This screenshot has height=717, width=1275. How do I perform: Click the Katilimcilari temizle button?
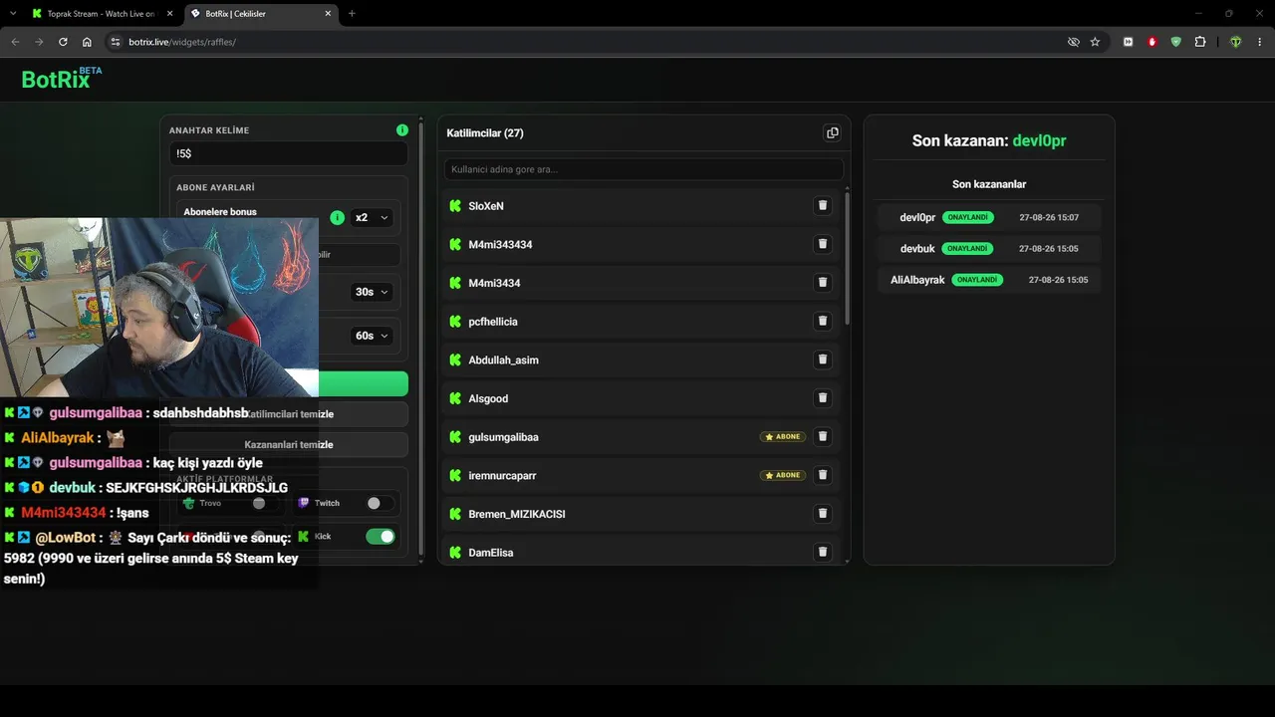pyautogui.click(x=289, y=414)
